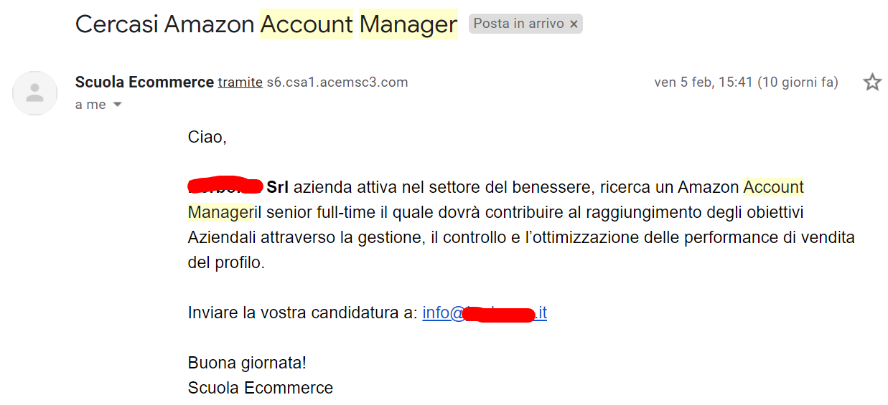This screenshot has height=405, width=888.
Task: Click the "Buona giornata!" closing line
Action: (247, 363)
